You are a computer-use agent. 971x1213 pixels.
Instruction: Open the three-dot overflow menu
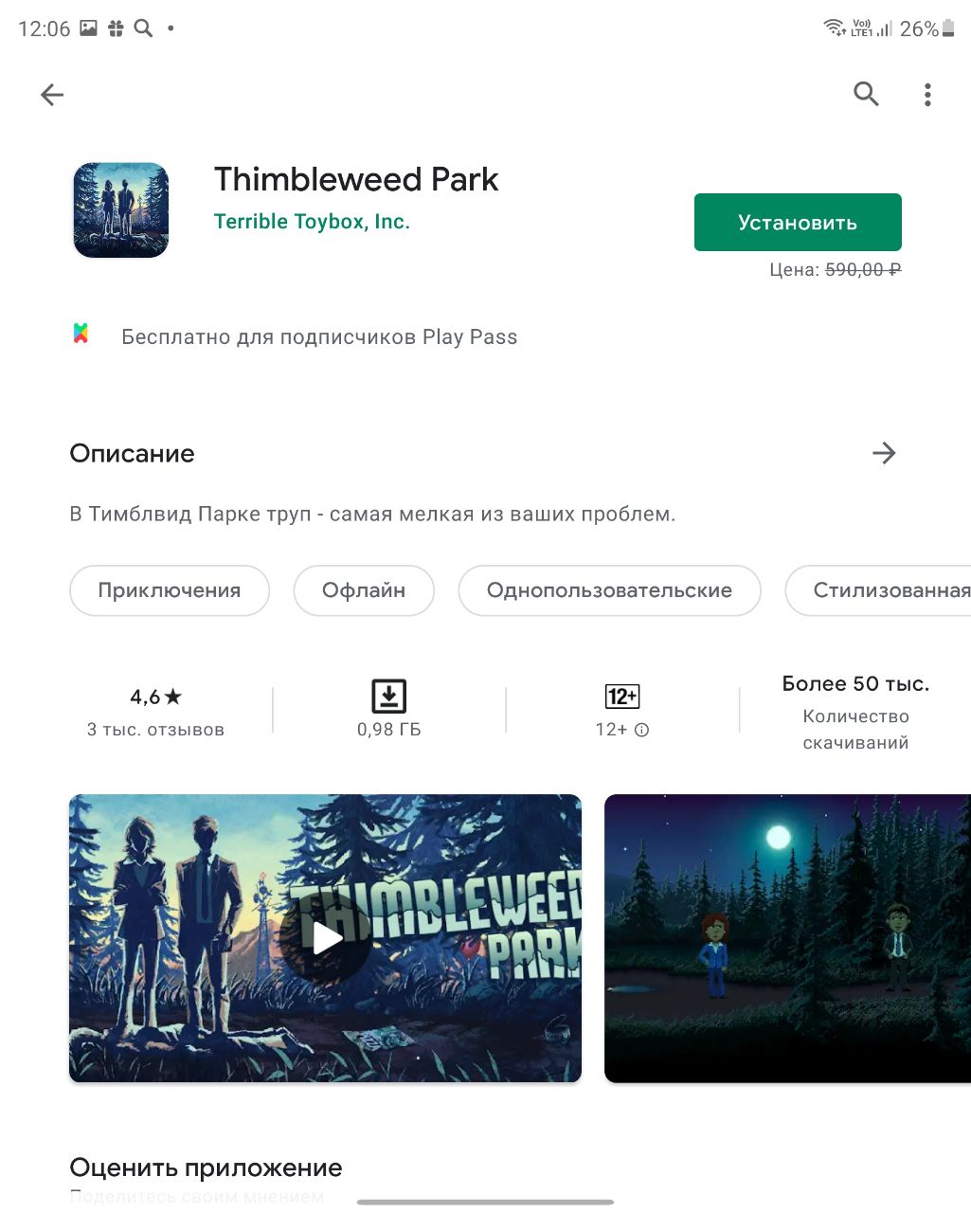pos(927,94)
